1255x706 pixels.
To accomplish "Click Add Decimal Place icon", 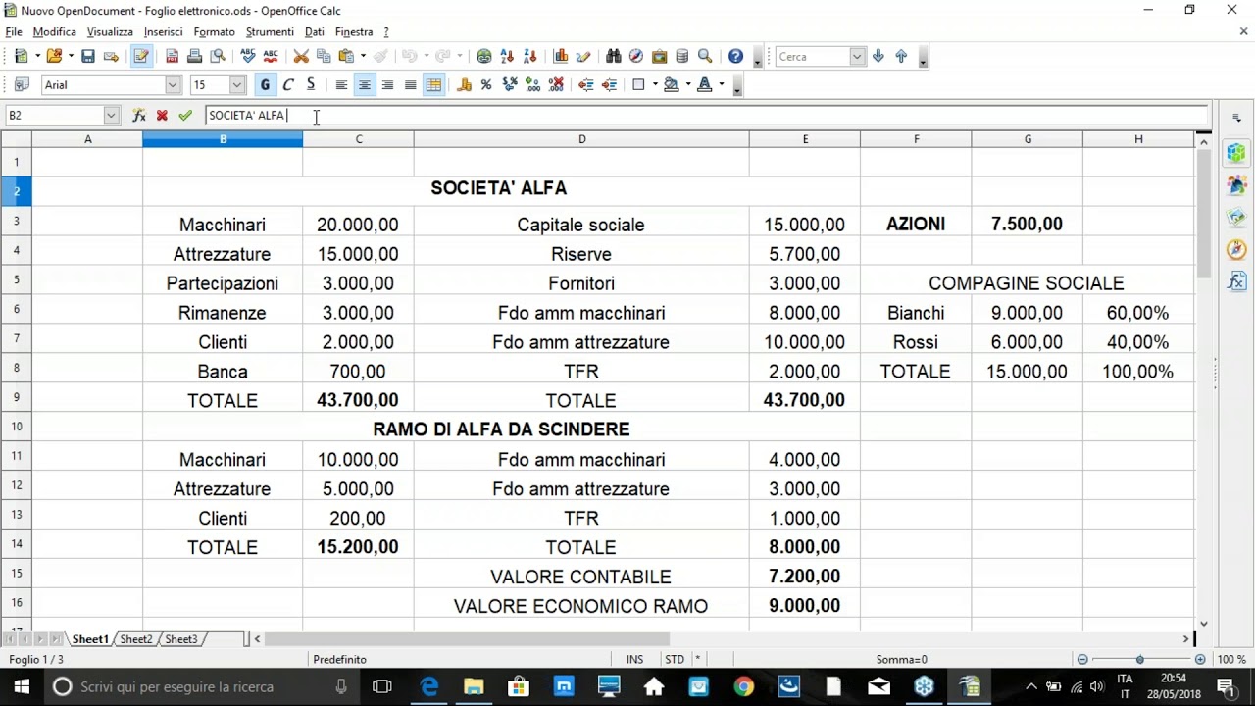I will tap(532, 85).
